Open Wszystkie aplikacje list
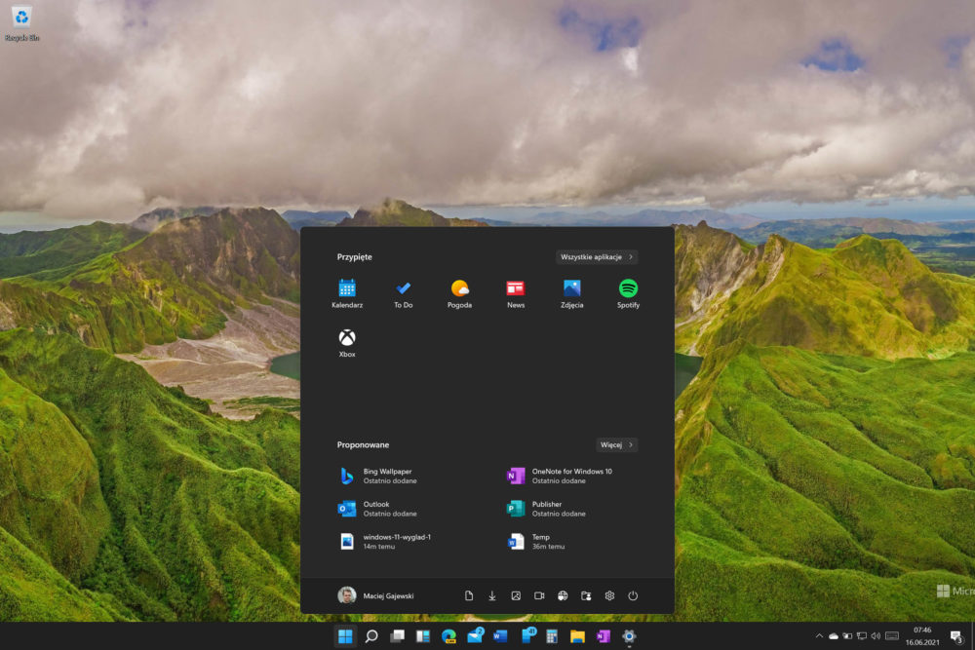 (597, 256)
